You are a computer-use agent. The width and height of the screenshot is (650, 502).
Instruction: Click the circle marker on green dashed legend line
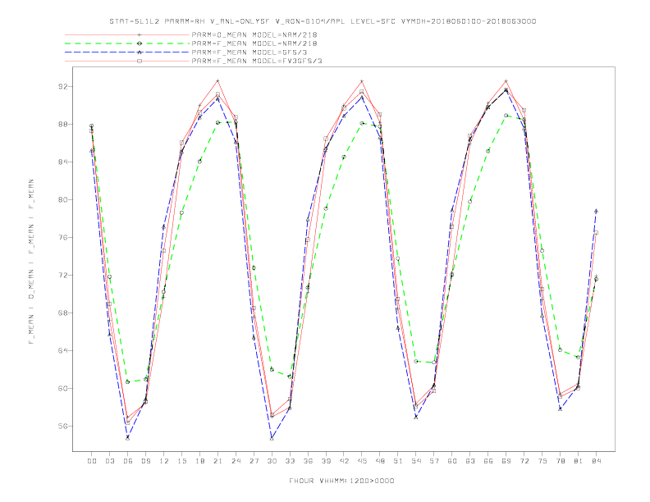point(140,43)
